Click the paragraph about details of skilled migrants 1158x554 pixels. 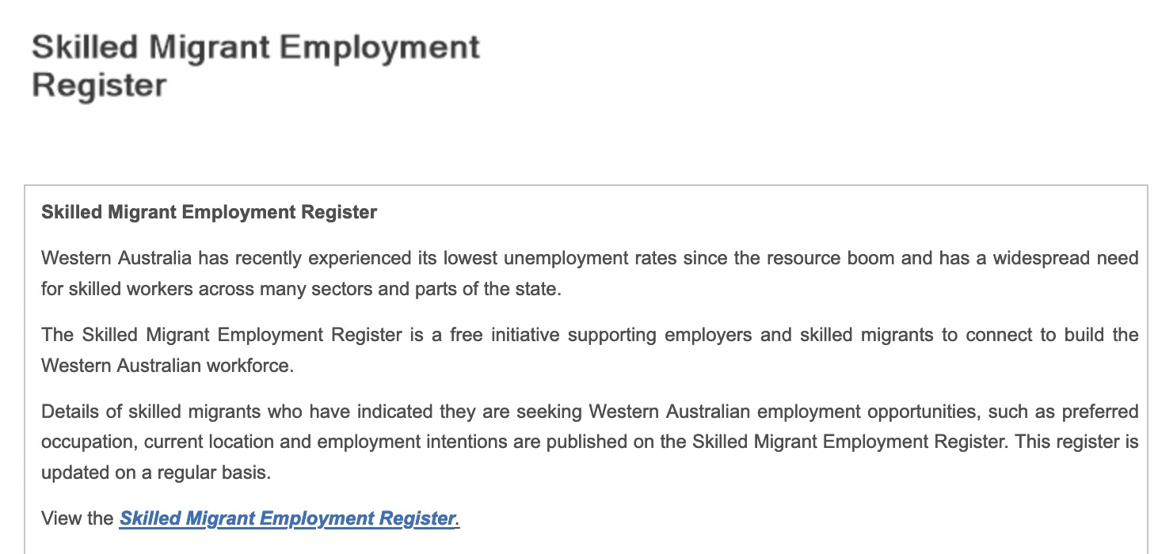(x=589, y=442)
